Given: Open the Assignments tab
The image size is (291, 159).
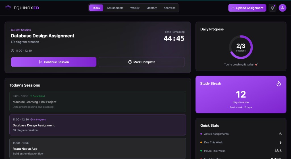Looking at the screenshot, I should pyautogui.click(x=115, y=8).
